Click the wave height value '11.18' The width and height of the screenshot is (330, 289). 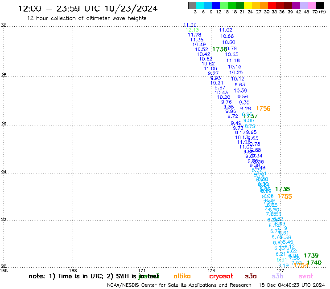point(233,60)
